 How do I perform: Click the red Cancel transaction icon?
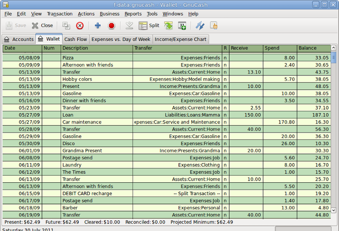click(x=111, y=26)
